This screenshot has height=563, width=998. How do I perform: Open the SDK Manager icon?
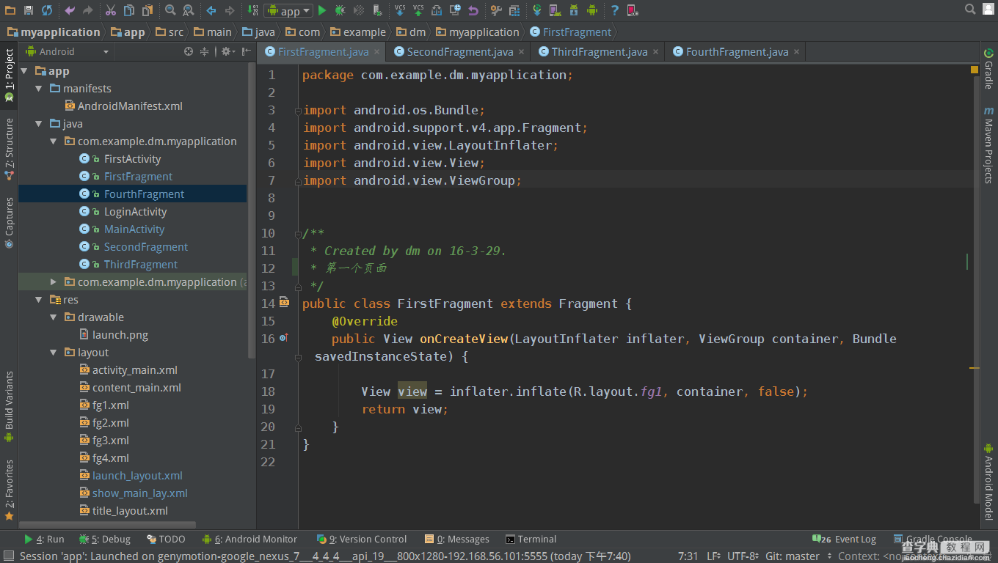tap(574, 10)
